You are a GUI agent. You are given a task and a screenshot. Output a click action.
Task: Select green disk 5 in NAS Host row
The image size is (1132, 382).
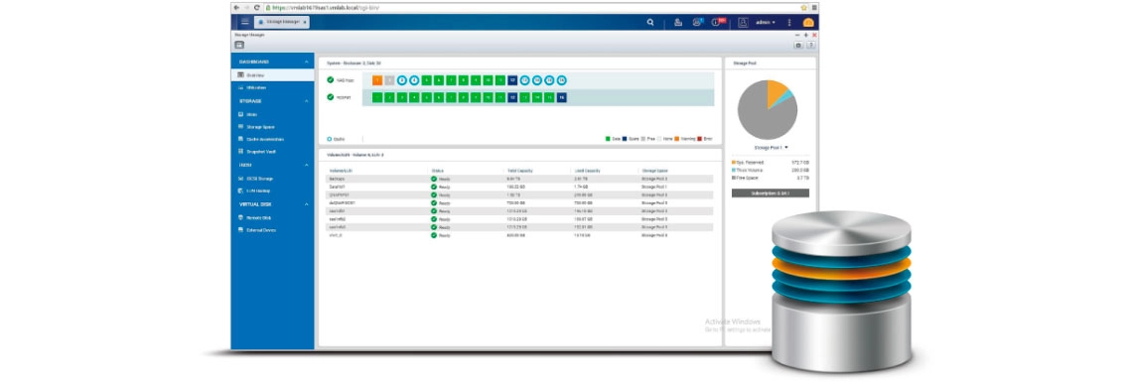click(427, 80)
